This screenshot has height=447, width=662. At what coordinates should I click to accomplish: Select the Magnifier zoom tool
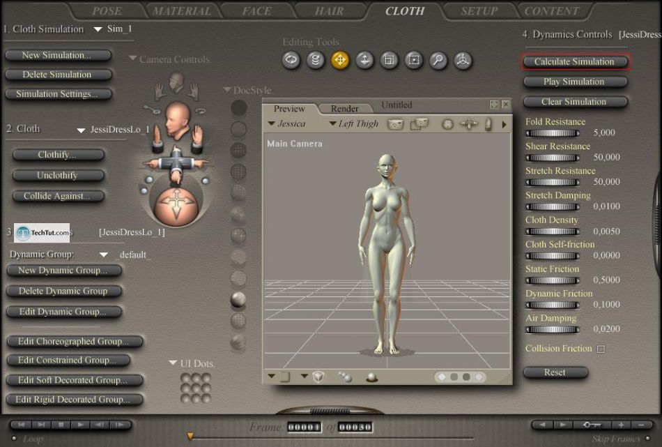(438, 61)
